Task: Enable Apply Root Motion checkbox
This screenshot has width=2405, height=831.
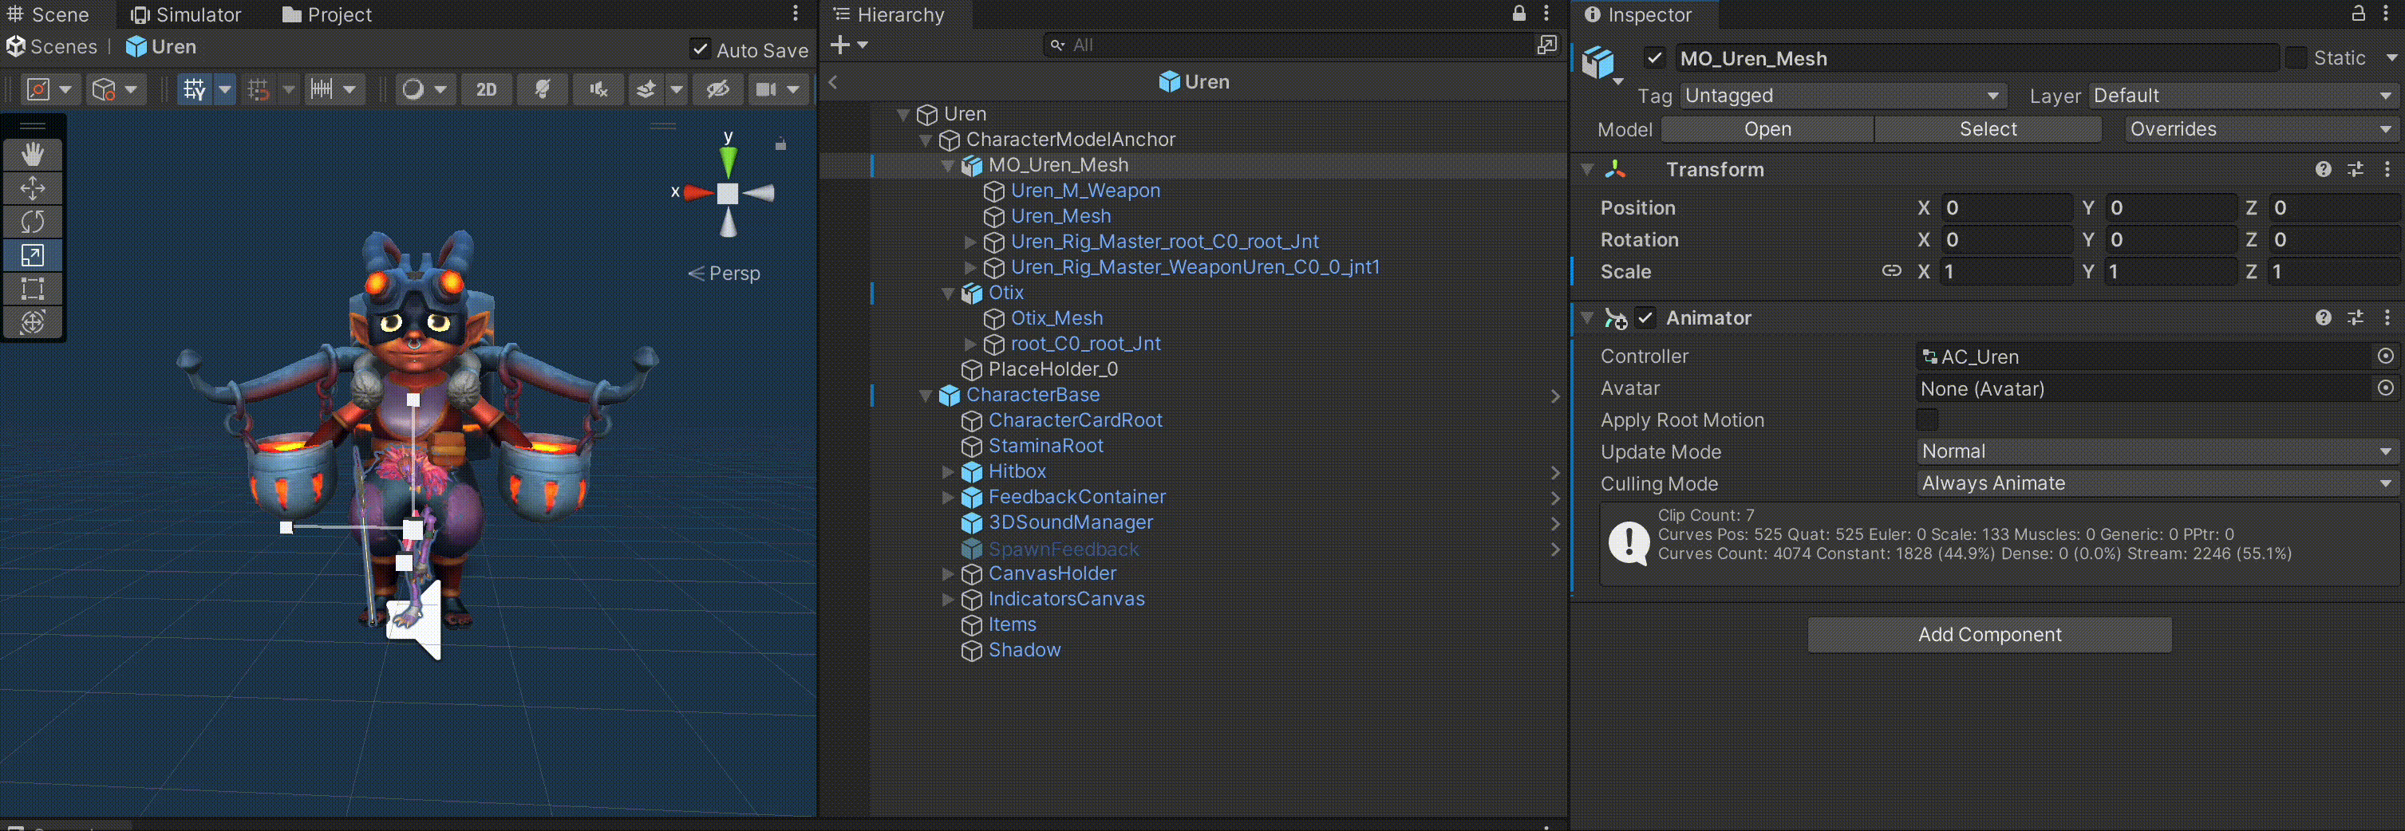Action: (x=1927, y=419)
